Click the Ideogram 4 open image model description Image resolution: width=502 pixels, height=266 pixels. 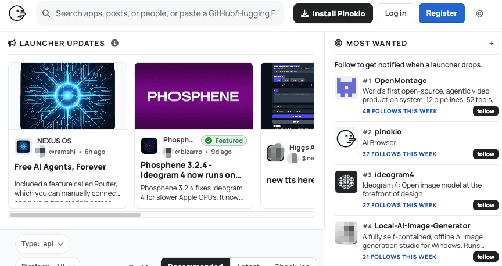tap(422, 189)
